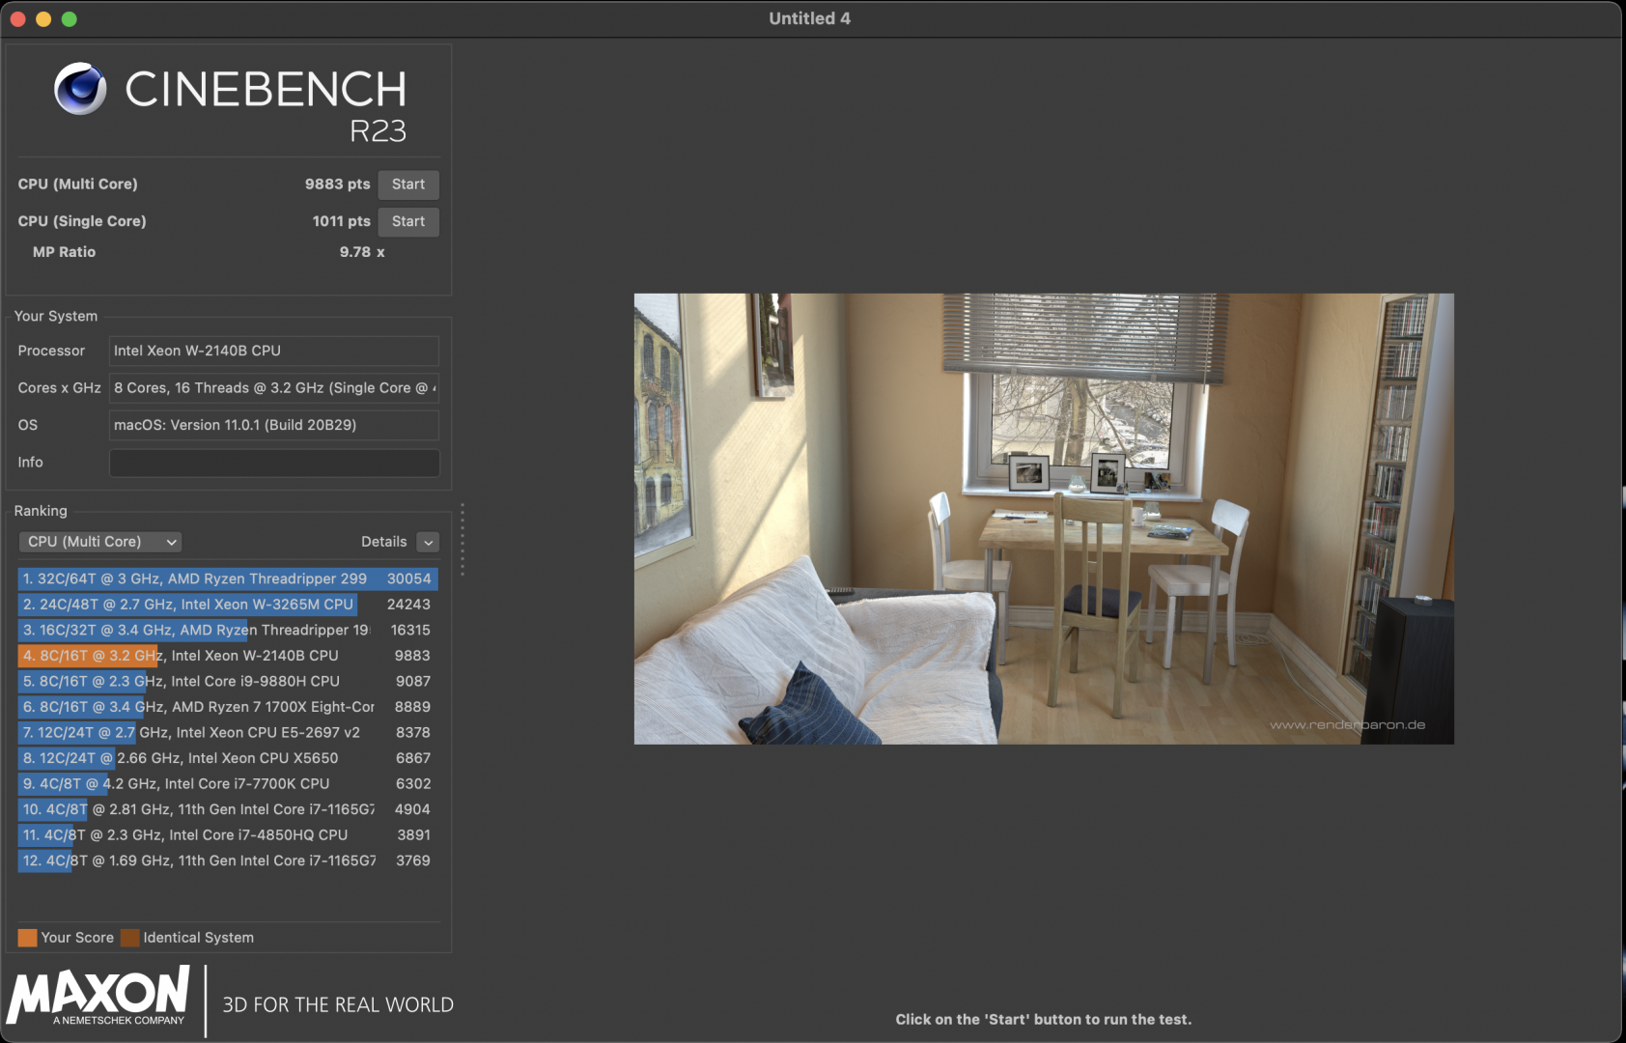The width and height of the screenshot is (1626, 1043).
Task: Select ranking row Intel Core i9-9880H CPU
Action: pyautogui.click(x=228, y=681)
